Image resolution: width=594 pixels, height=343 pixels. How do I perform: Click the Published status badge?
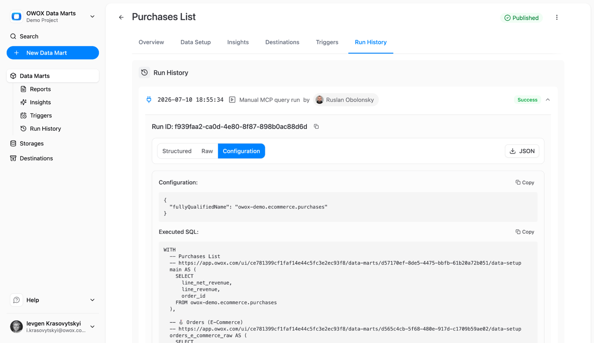point(521,18)
